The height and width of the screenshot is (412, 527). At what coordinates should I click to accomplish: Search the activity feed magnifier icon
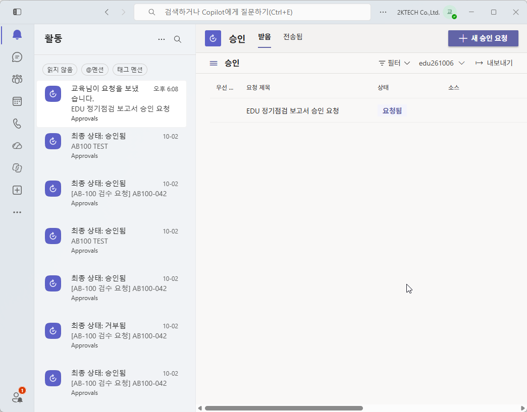coord(178,39)
